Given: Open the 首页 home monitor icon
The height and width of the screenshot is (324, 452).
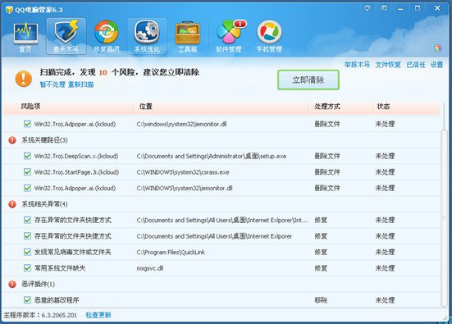Looking at the screenshot, I should 25,36.
